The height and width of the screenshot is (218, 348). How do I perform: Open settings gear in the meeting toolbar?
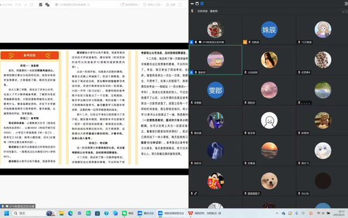tap(171, 5)
